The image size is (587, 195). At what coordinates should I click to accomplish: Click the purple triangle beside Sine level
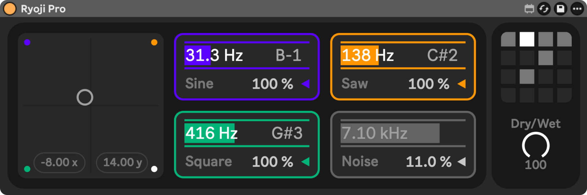pyautogui.click(x=306, y=84)
